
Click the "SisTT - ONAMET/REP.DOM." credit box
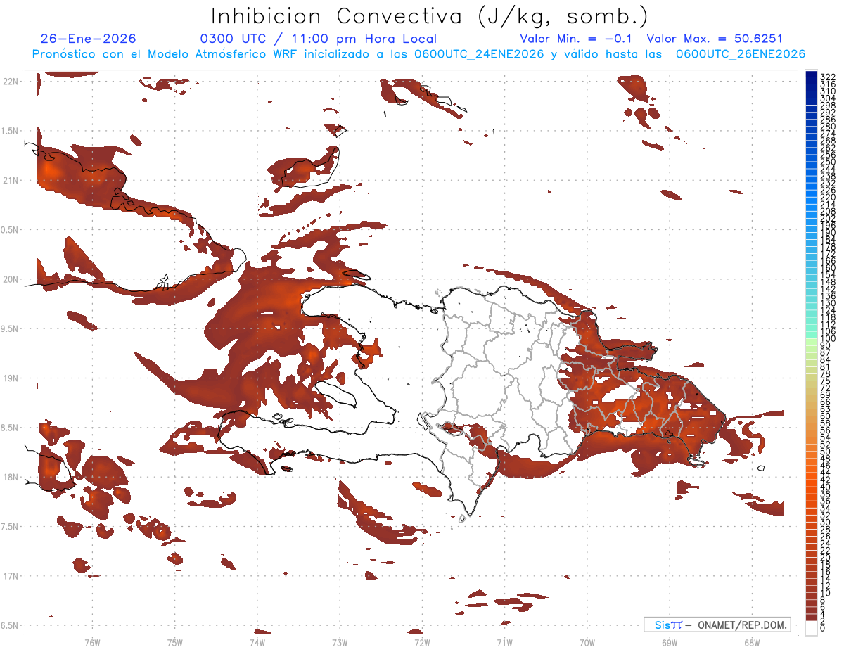click(718, 625)
